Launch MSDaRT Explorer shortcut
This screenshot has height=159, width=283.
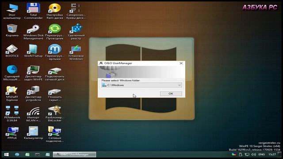[x=12, y=93]
